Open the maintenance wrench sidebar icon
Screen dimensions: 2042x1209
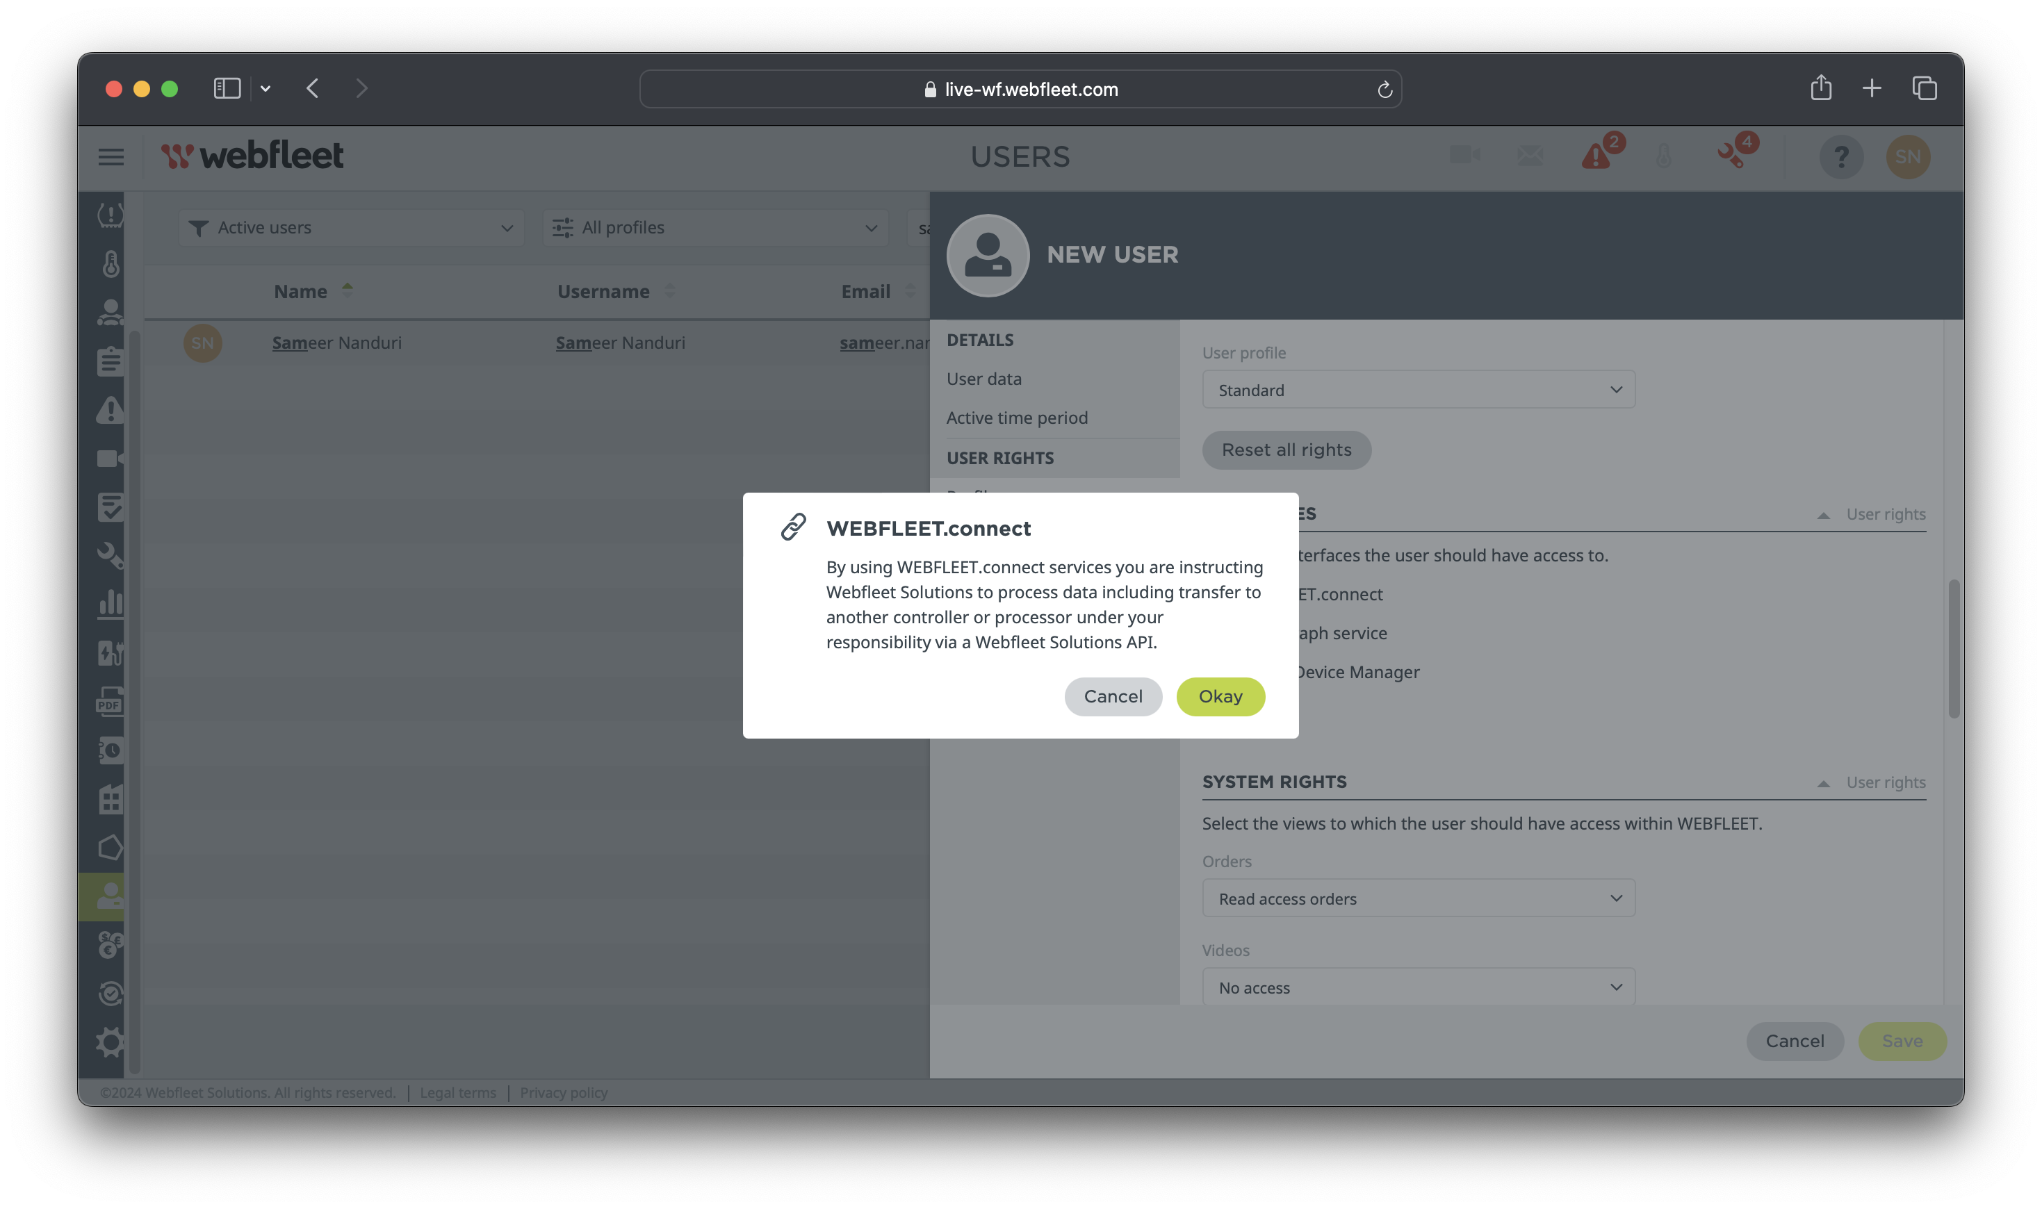point(111,556)
